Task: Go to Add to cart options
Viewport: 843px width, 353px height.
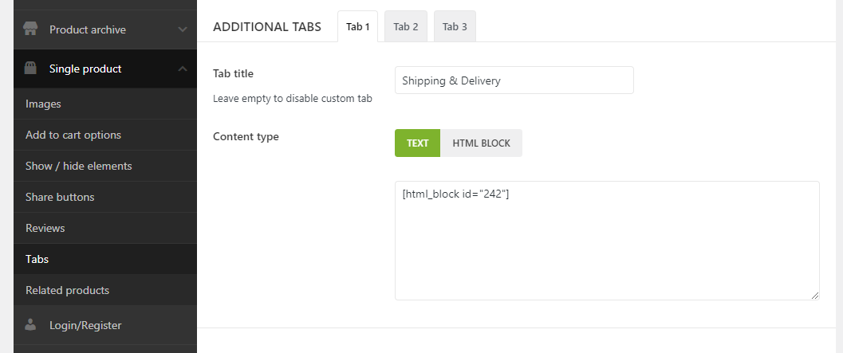Action: (x=73, y=135)
